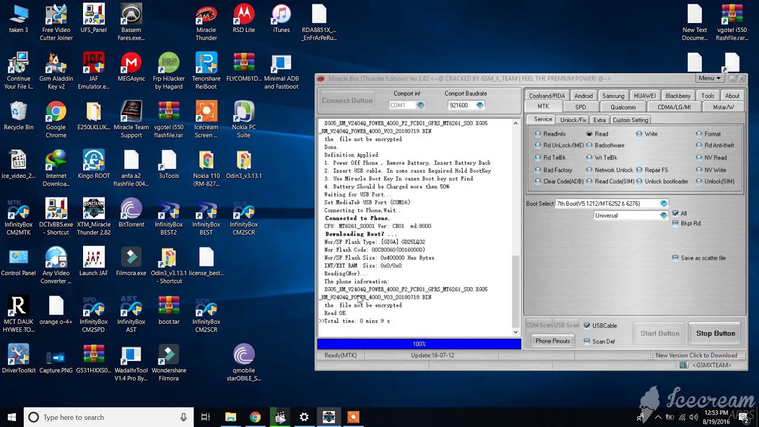Toggle the Scan Def checkbox
759x427 pixels.
coord(599,342)
